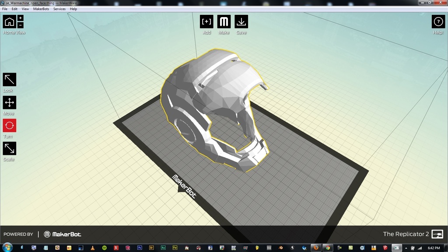Viewport: 448px width, 252px height.
Task: Click the Replicator 2 printer status icon
Action: pos(437,234)
